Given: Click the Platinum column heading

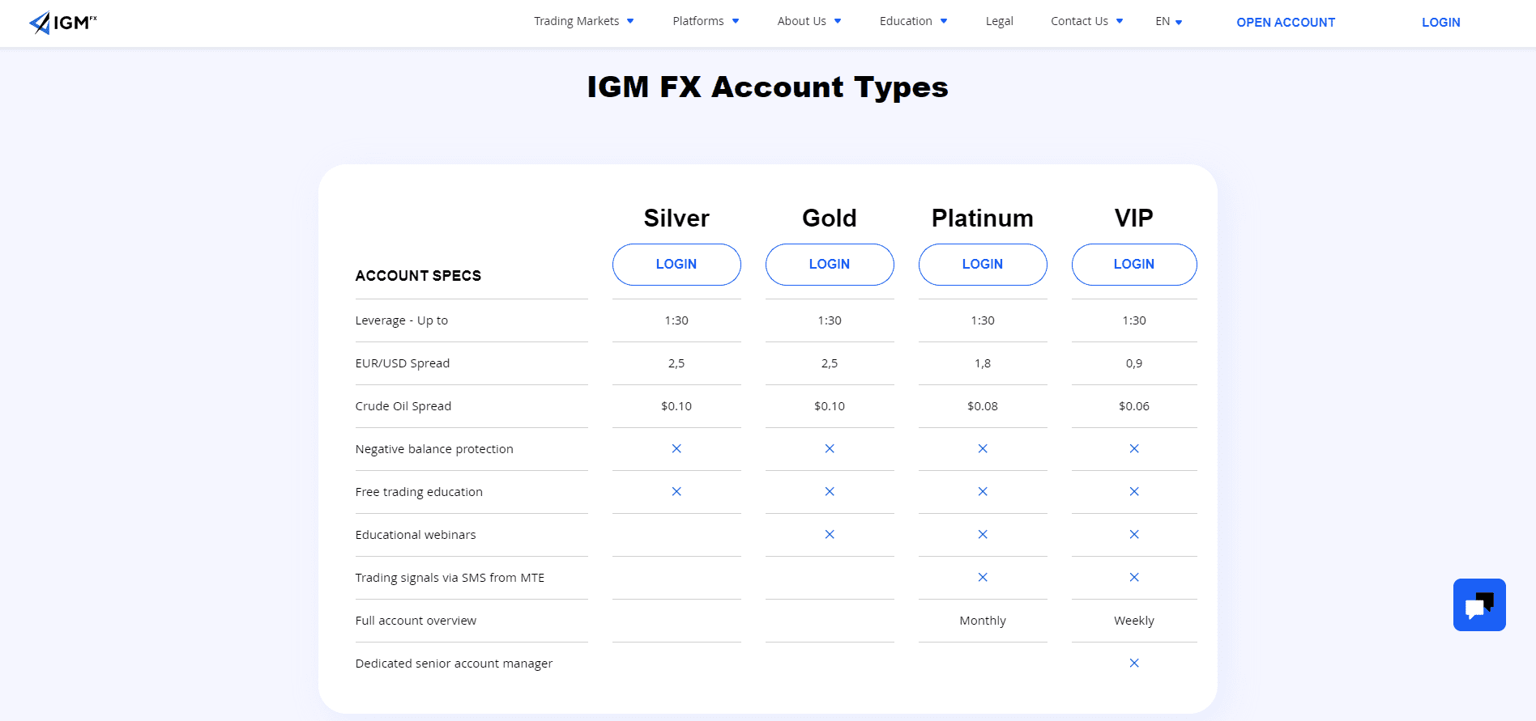Looking at the screenshot, I should click(x=983, y=218).
